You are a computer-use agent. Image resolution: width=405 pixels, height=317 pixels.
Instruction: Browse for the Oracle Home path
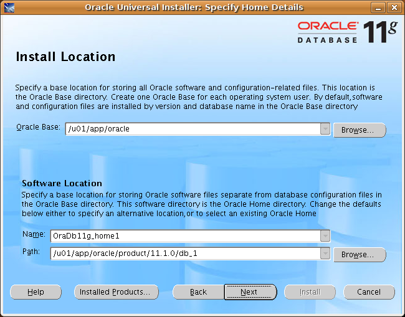pyautogui.click(x=360, y=255)
